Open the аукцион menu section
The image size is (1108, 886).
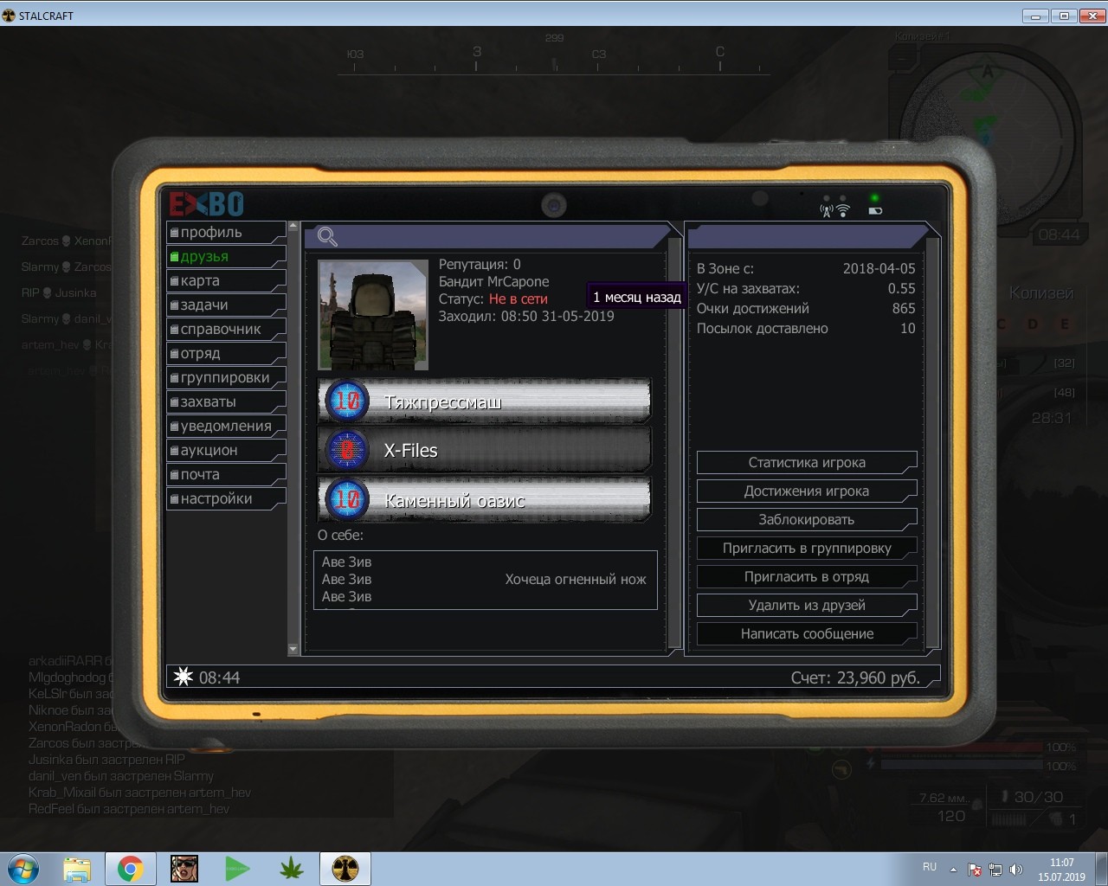[226, 451]
